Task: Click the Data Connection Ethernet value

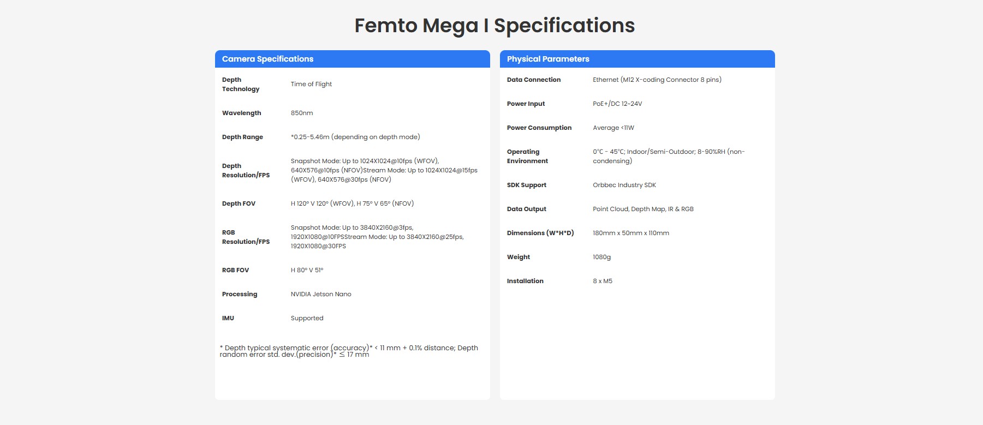Action: [x=657, y=80]
